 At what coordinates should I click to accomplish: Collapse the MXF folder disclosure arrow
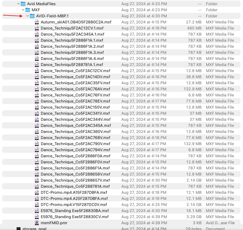(x=23, y=10)
